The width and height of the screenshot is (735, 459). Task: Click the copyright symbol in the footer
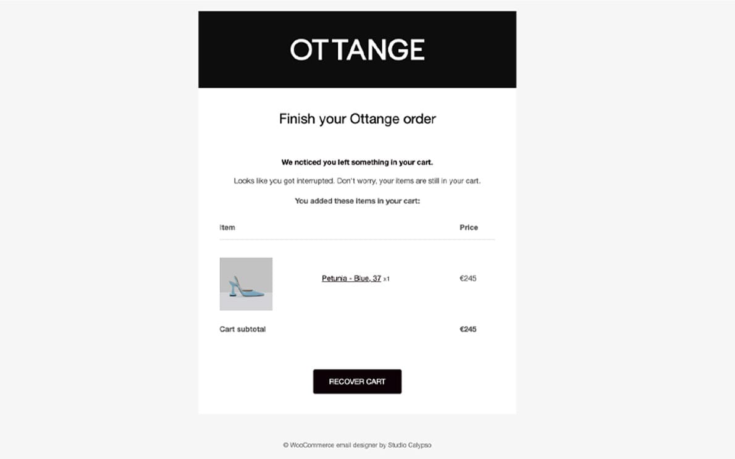point(285,445)
